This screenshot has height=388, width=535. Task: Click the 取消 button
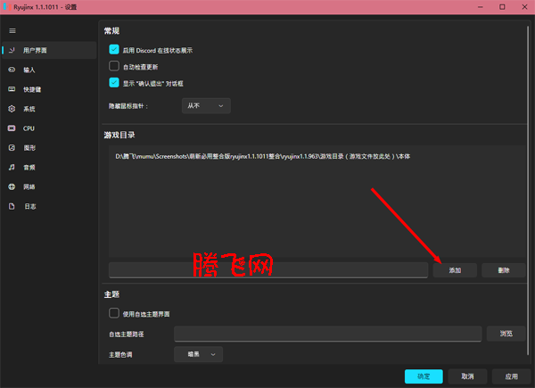tap(467, 376)
